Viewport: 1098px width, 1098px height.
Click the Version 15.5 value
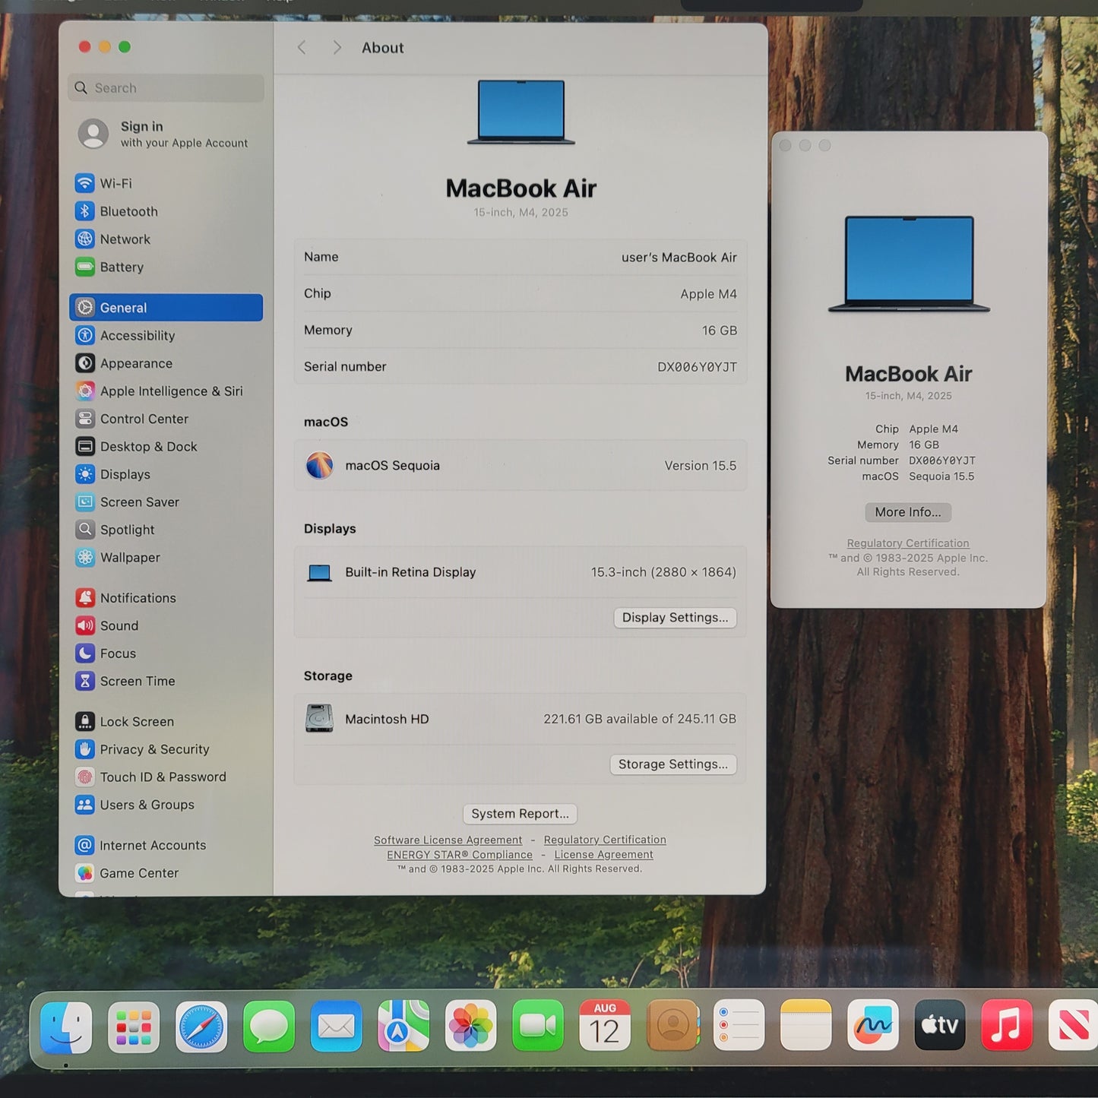(x=701, y=466)
